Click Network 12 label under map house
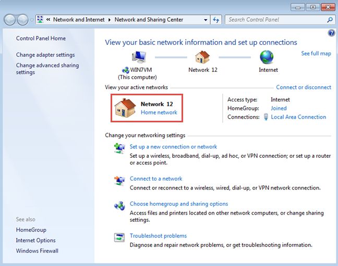The image size is (338, 266). click(x=203, y=70)
